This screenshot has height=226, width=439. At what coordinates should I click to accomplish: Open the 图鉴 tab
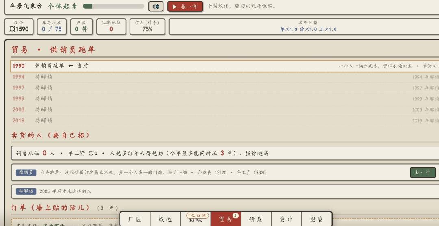coord(317,219)
